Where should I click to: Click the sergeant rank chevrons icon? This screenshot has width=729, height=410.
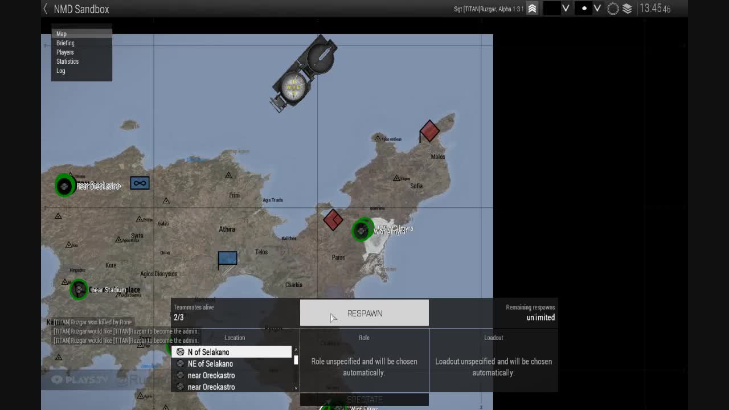coord(532,9)
